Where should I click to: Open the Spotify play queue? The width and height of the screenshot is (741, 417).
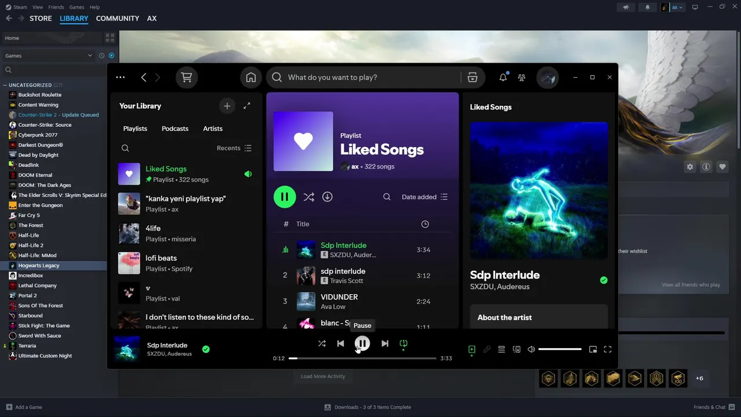pyautogui.click(x=501, y=349)
